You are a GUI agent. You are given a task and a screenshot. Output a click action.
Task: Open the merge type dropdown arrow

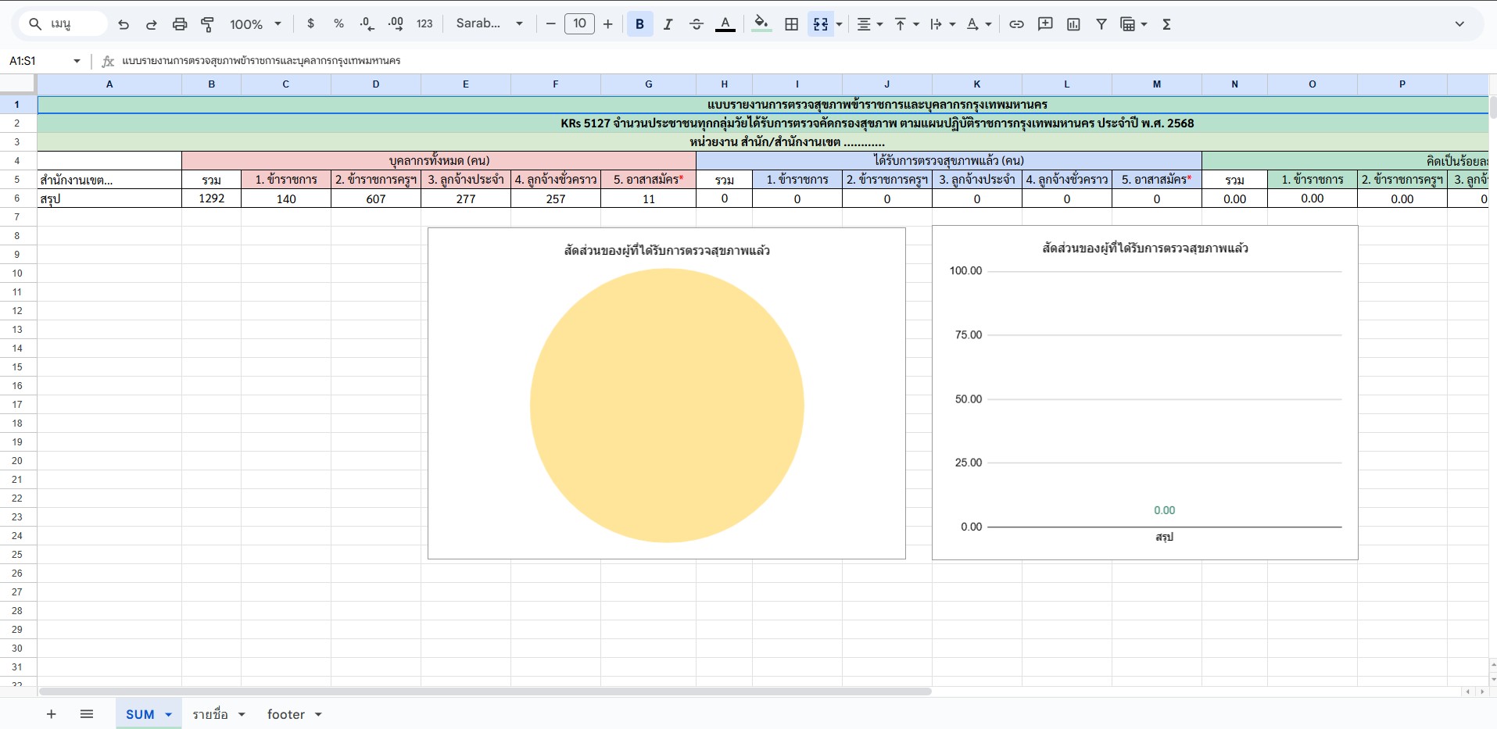pyautogui.click(x=840, y=24)
